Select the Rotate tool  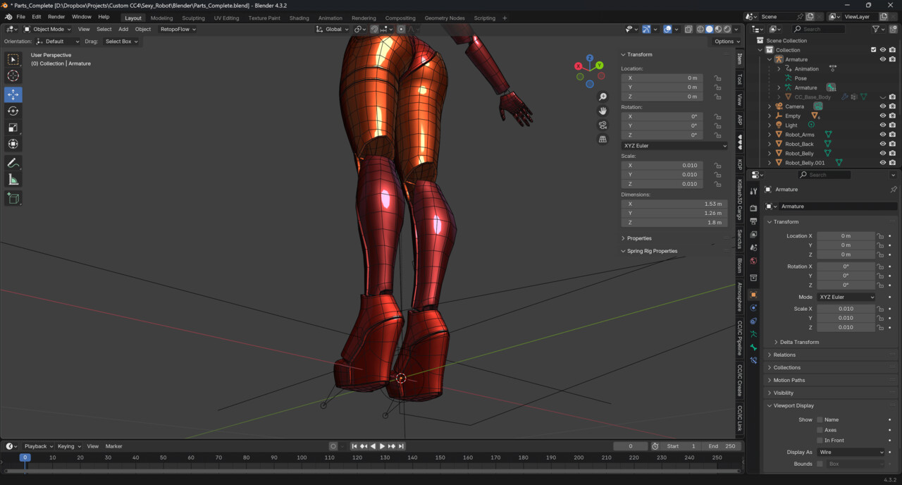pos(13,111)
